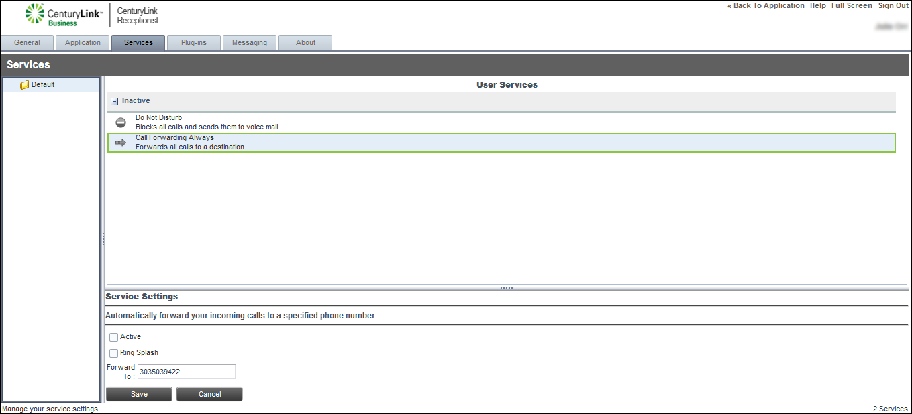
Task: Click 'Blocks all calls and sends them to voice mail'
Action: [207, 127]
